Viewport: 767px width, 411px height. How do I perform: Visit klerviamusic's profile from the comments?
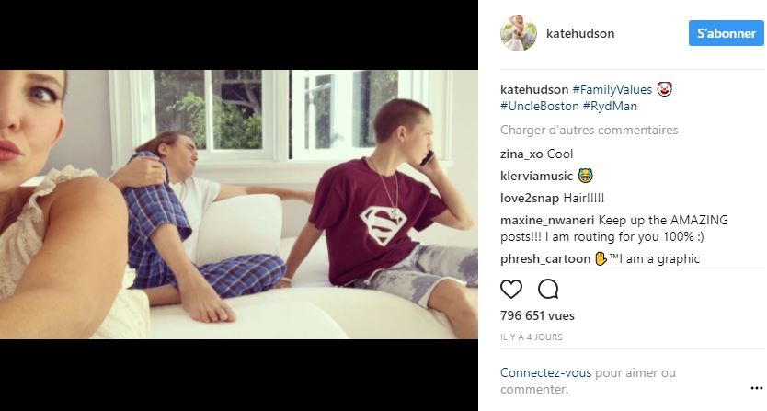pos(536,177)
